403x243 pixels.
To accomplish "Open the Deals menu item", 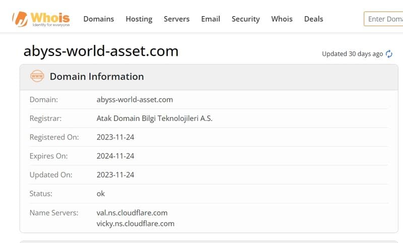I will point(313,19).
